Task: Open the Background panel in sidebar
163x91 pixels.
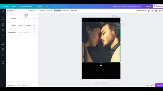Action: click(3, 50)
